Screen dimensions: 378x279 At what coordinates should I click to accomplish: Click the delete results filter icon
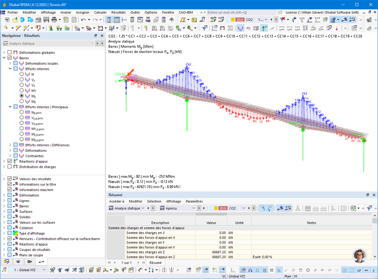283,19
